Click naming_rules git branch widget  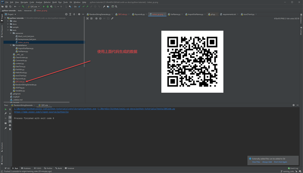point(287,171)
